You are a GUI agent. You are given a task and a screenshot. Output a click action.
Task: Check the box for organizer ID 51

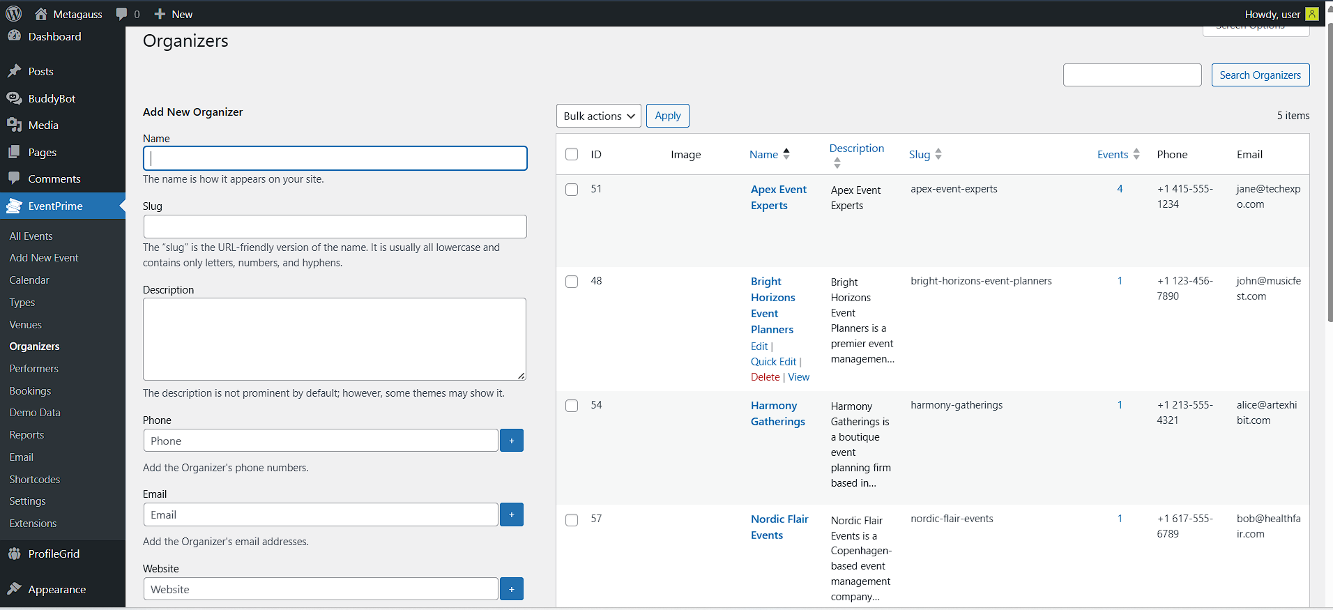[x=572, y=190]
